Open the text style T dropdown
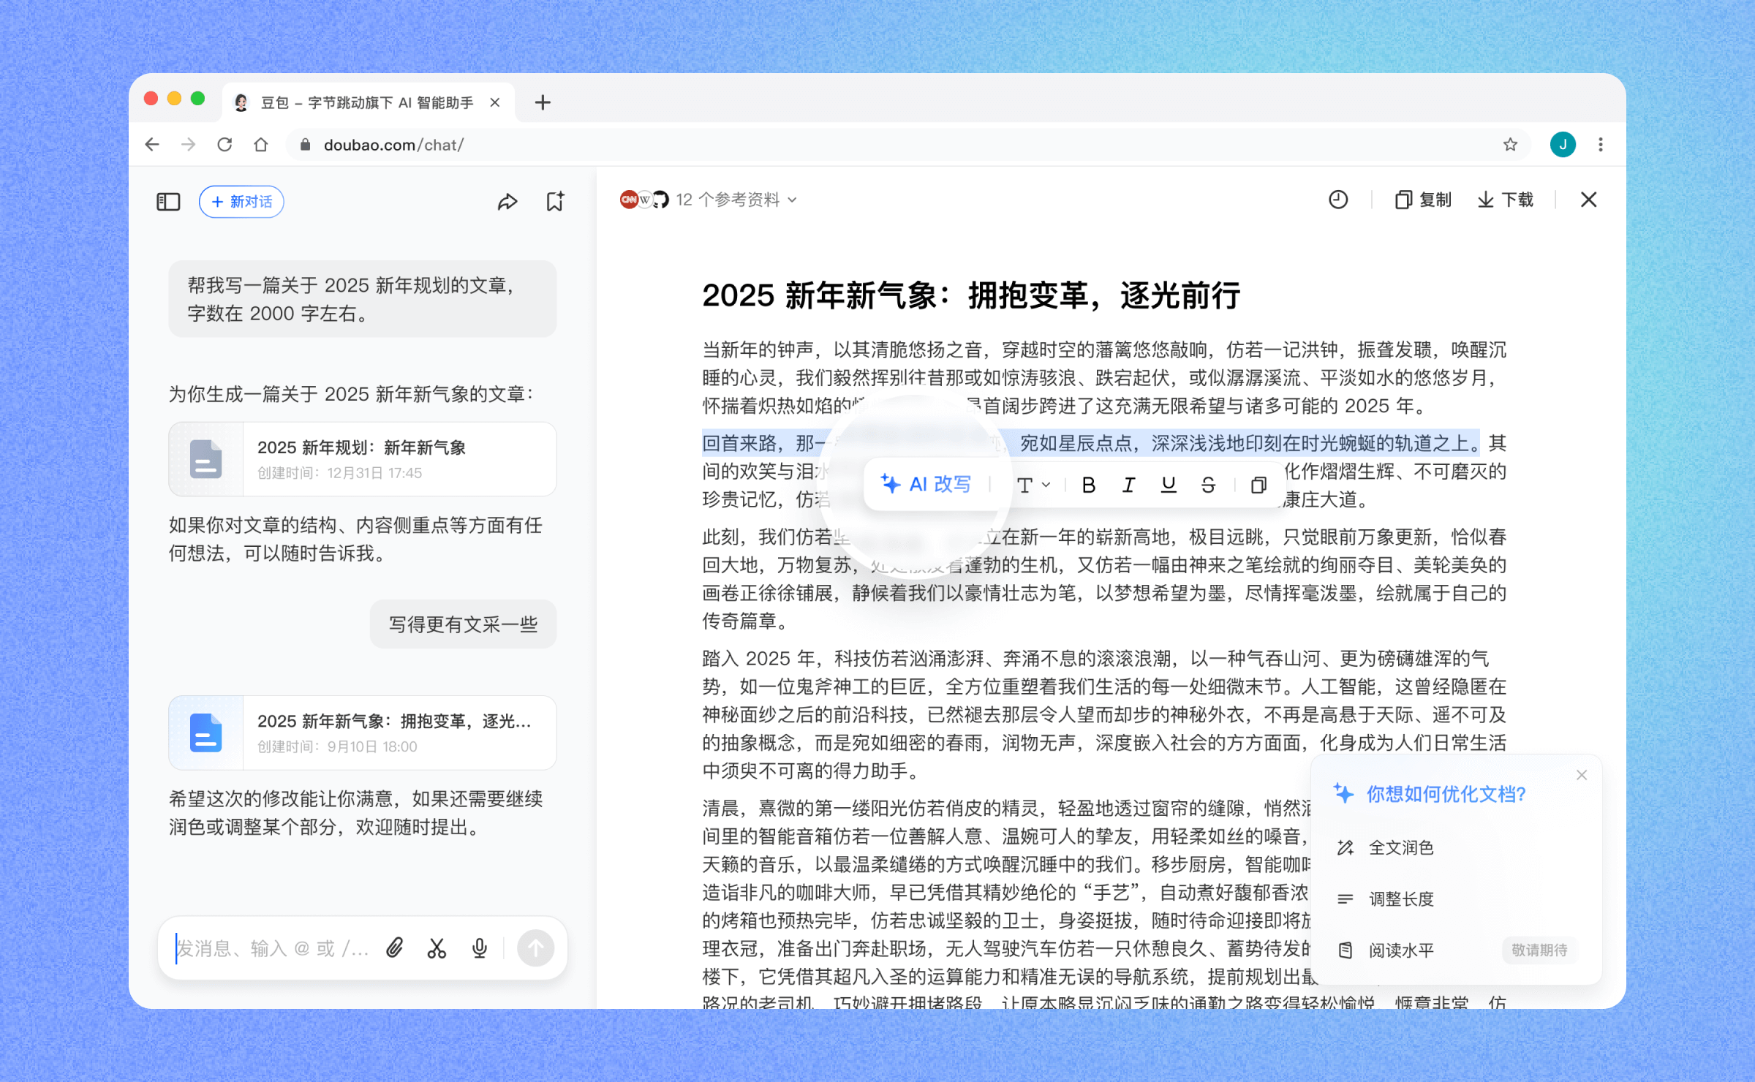The image size is (1755, 1082). [1033, 485]
